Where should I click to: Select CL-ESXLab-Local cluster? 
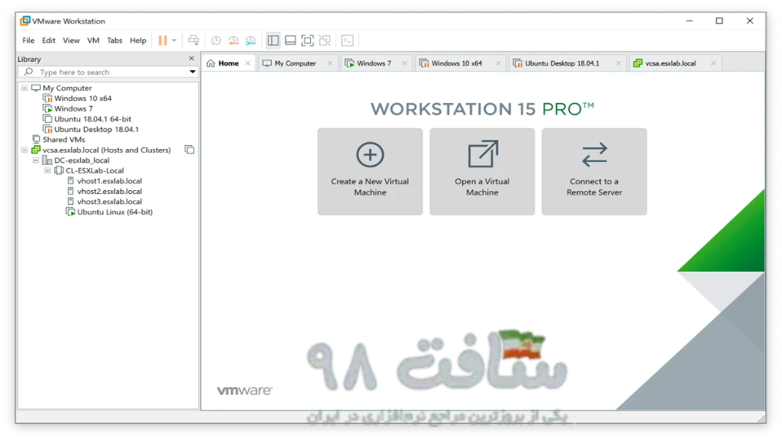94,170
